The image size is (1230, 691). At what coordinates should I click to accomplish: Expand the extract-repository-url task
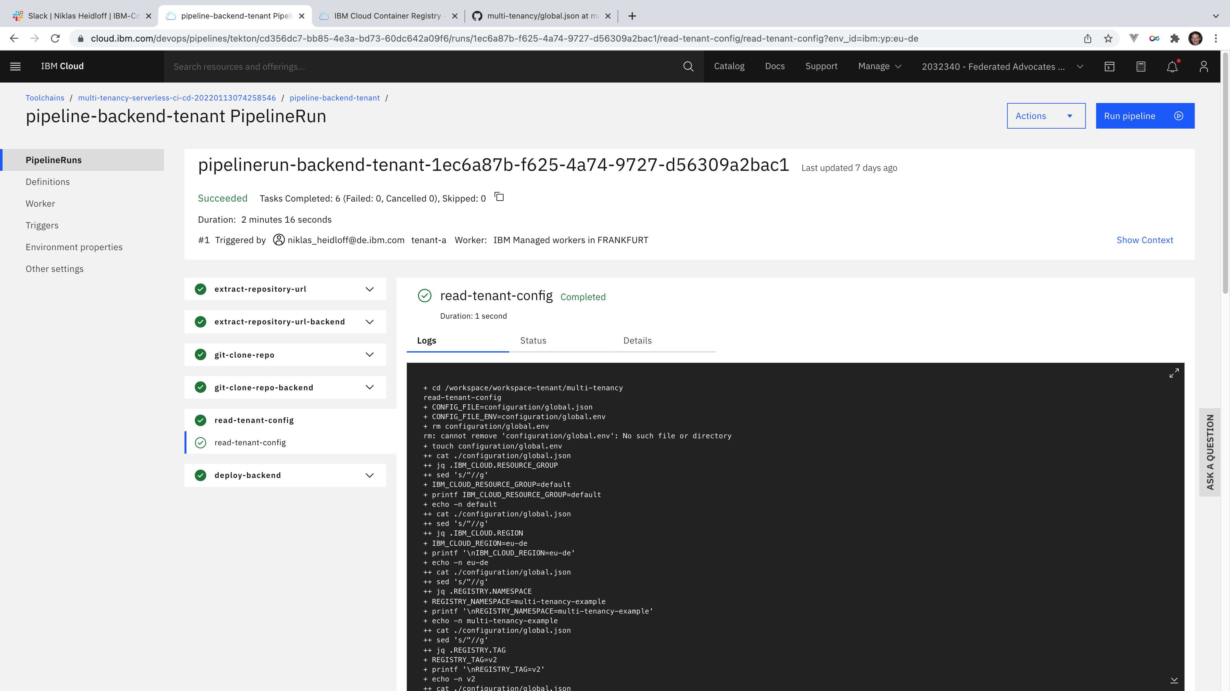click(369, 289)
